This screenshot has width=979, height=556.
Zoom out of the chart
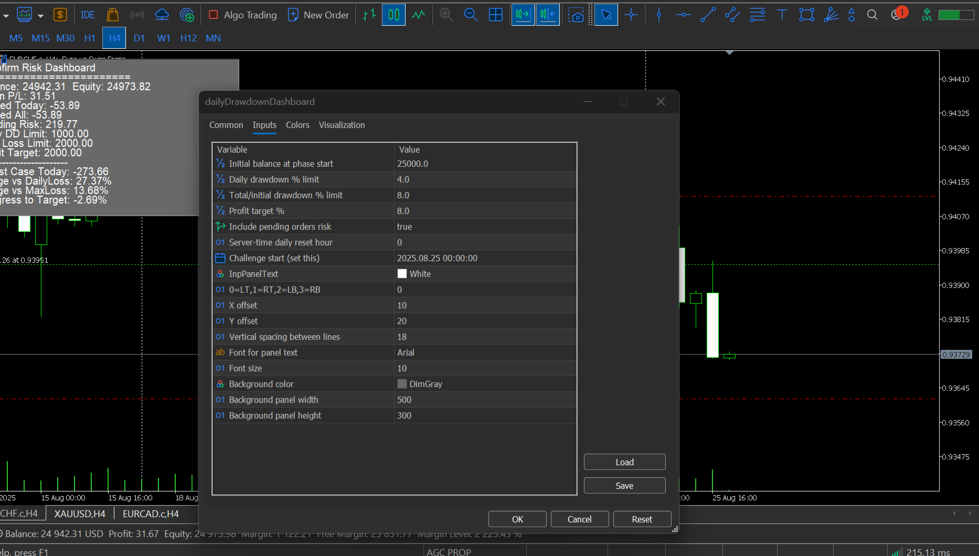(471, 15)
